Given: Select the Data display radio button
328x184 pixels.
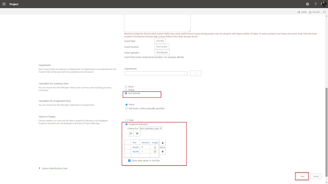Looking at the screenshot, I should [126, 120].
